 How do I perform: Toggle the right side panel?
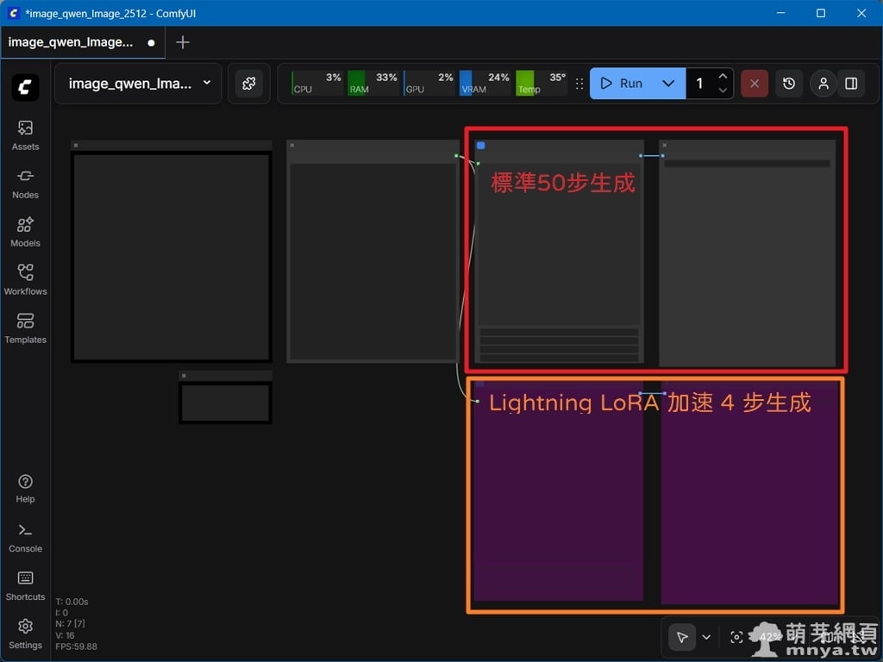pos(851,84)
